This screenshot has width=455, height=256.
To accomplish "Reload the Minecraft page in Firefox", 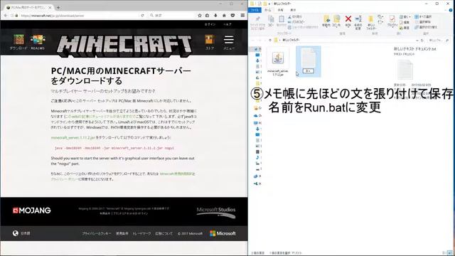I will tap(142, 16).
